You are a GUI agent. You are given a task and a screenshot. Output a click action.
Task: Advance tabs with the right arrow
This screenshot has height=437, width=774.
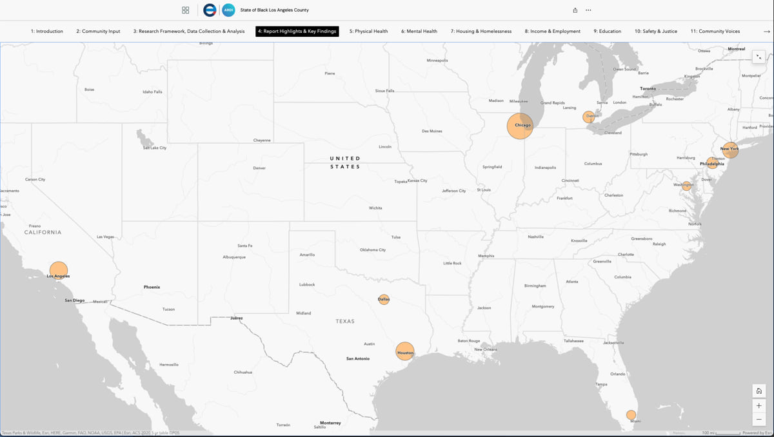coord(766,31)
